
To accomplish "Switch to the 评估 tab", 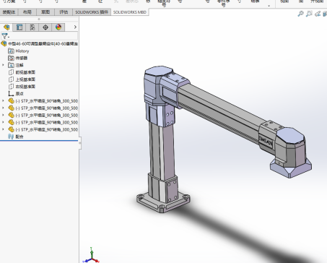I will [64, 12].
